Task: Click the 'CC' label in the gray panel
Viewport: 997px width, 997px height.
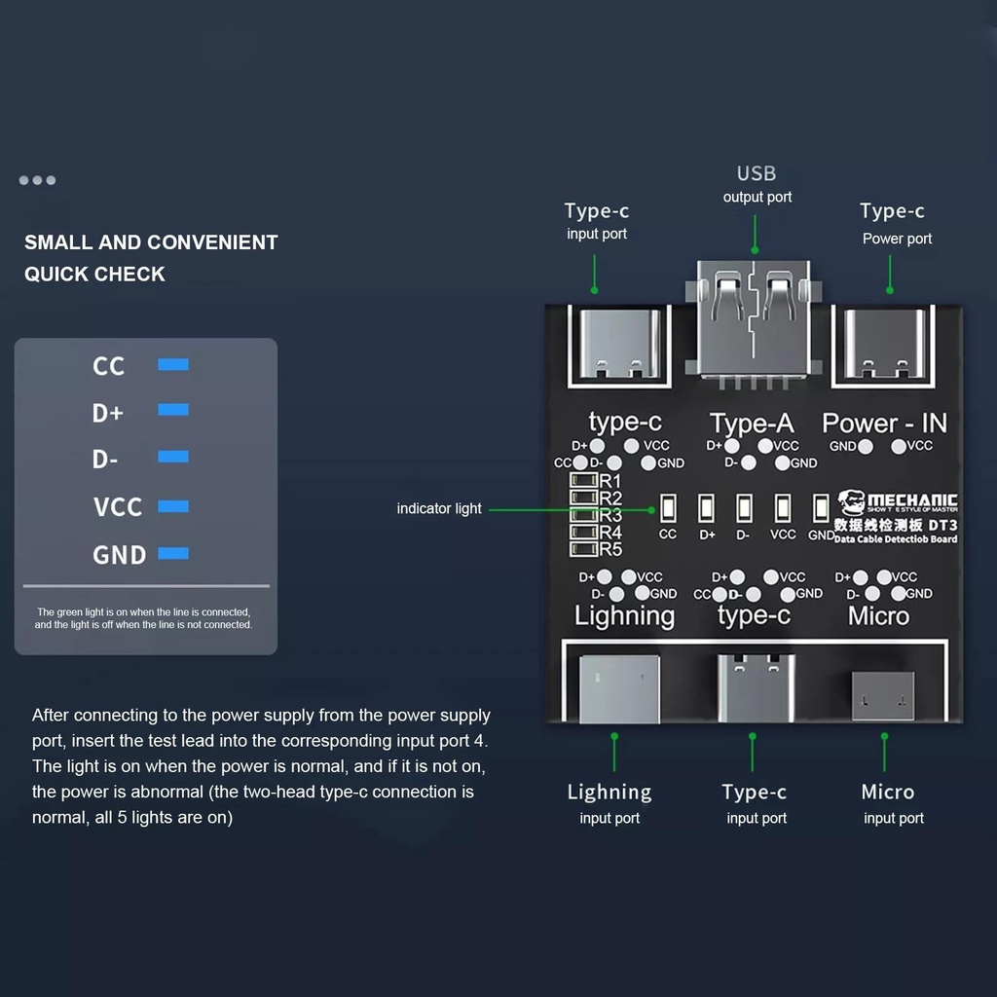Action: [x=109, y=366]
